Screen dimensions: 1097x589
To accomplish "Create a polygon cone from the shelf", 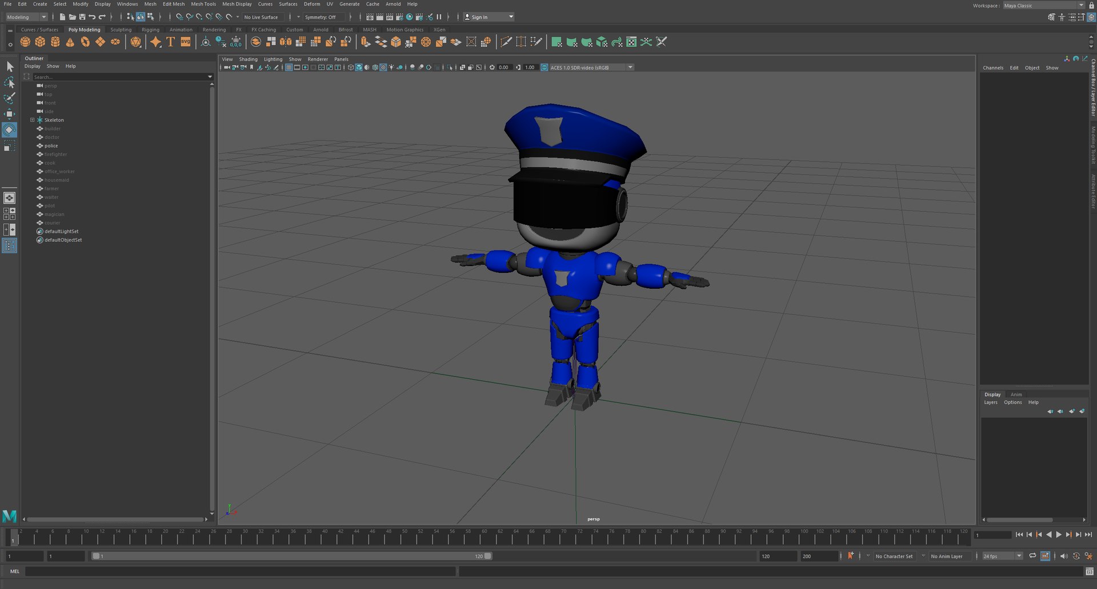I will [70, 42].
